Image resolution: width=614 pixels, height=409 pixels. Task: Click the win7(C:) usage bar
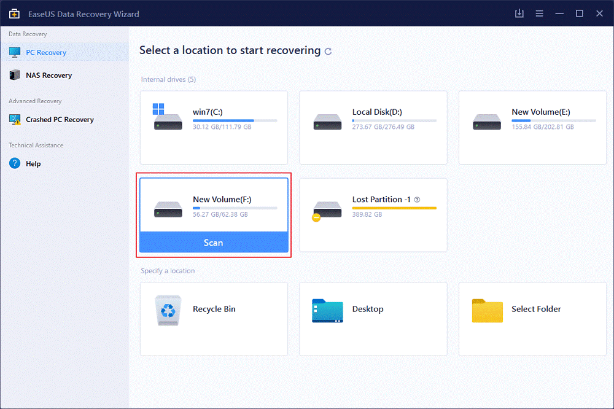[x=235, y=120]
